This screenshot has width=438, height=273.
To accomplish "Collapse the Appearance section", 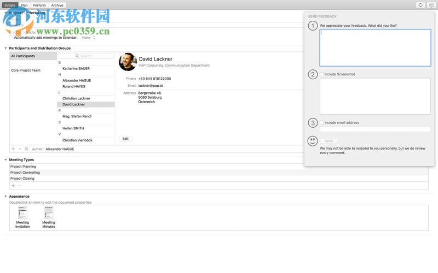I will (x=5, y=197).
